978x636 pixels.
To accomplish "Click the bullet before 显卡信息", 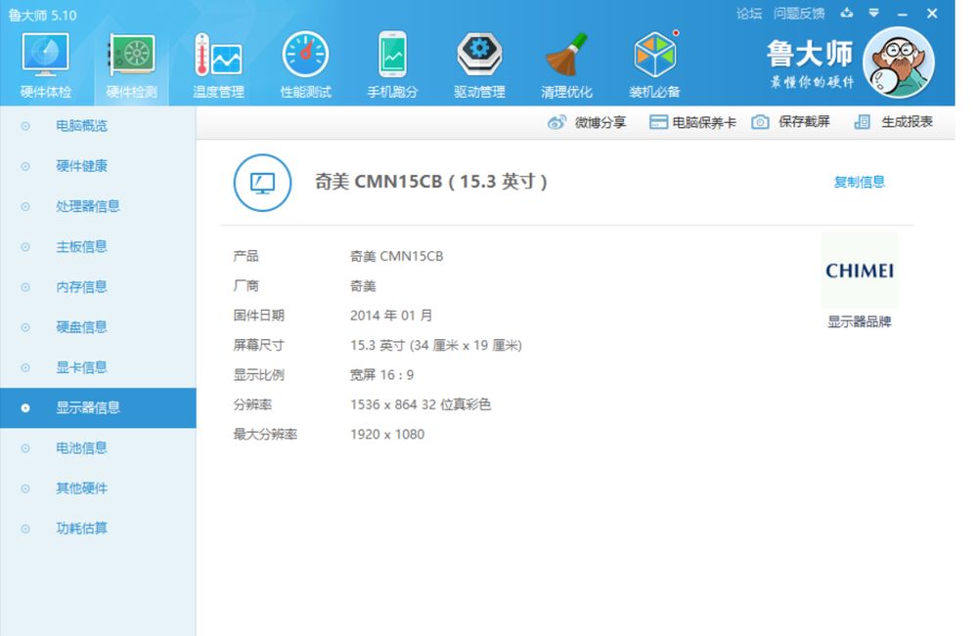I will tap(25, 367).
